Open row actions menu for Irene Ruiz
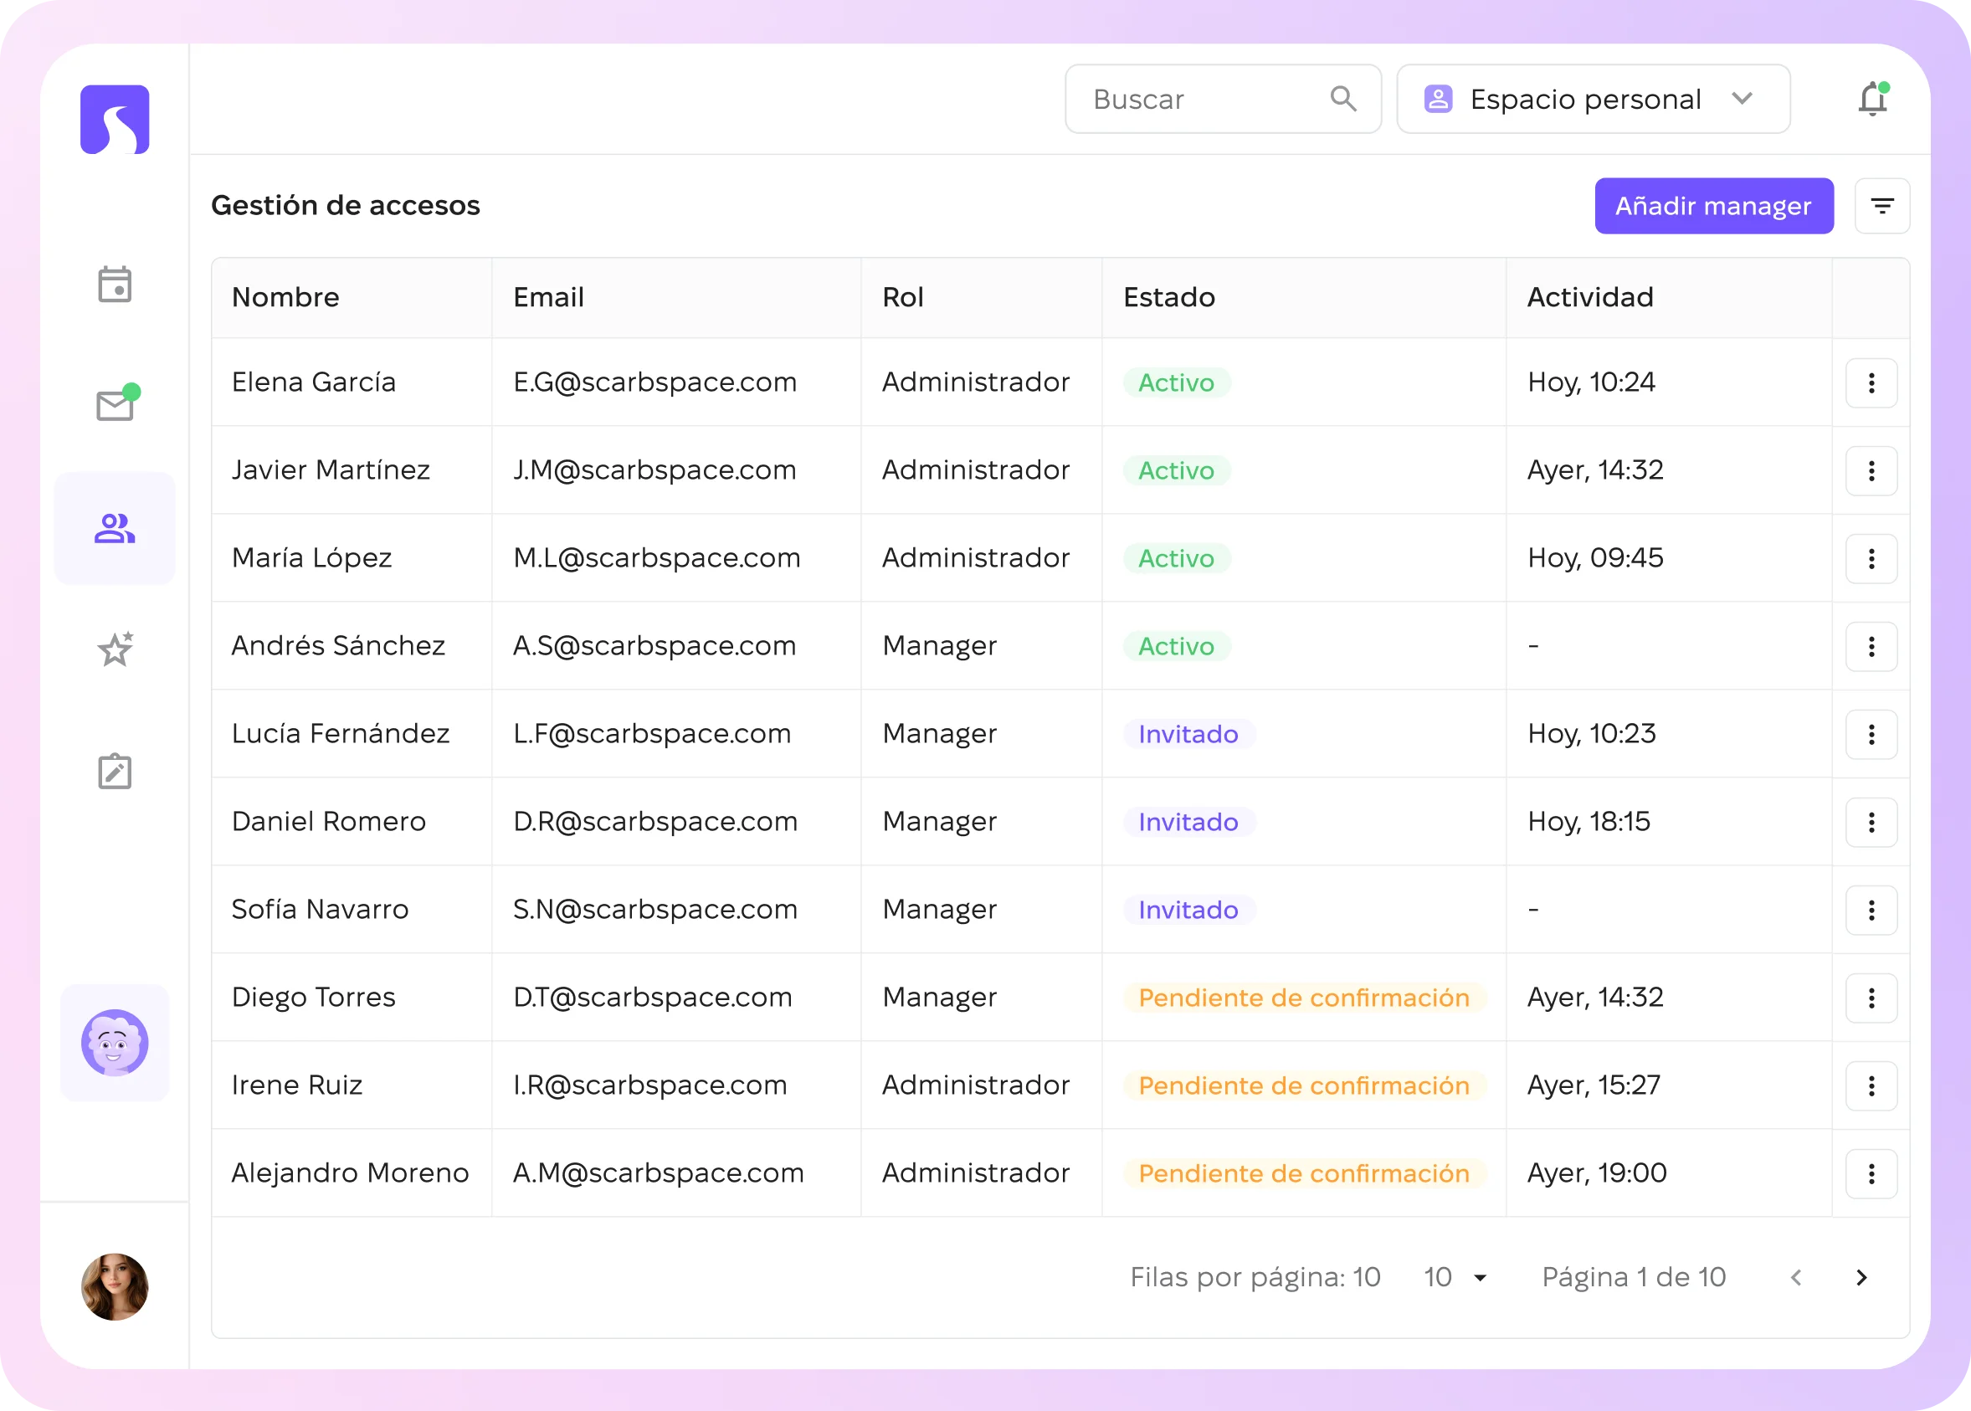The height and width of the screenshot is (1411, 1971). (x=1871, y=1085)
